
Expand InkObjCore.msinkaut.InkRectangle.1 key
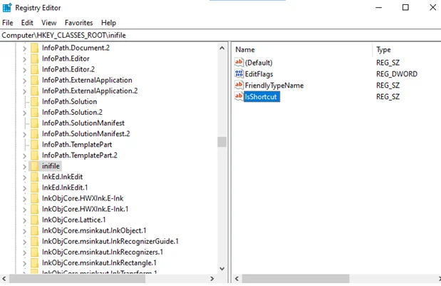pyautogui.click(x=24, y=263)
